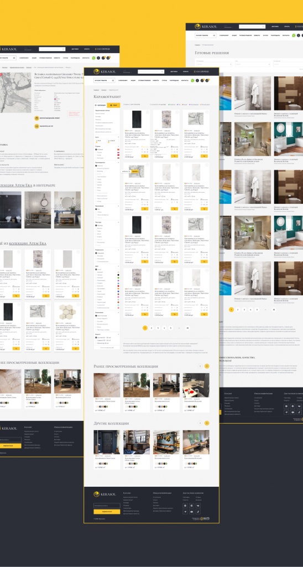Screen dimensions: 303x567
Task: Go to page 2 on center page
Action: pyautogui.click(x=151, y=328)
